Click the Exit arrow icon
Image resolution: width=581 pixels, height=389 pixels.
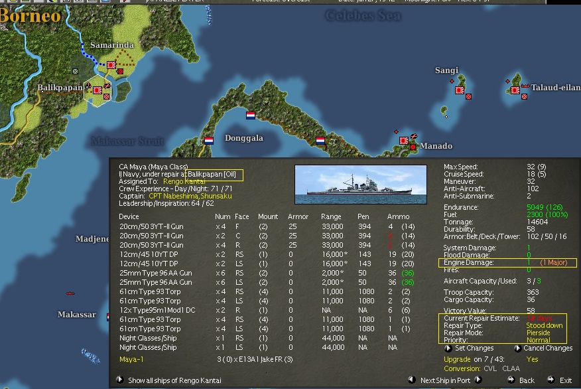pyautogui.click(x=551, y=380)
